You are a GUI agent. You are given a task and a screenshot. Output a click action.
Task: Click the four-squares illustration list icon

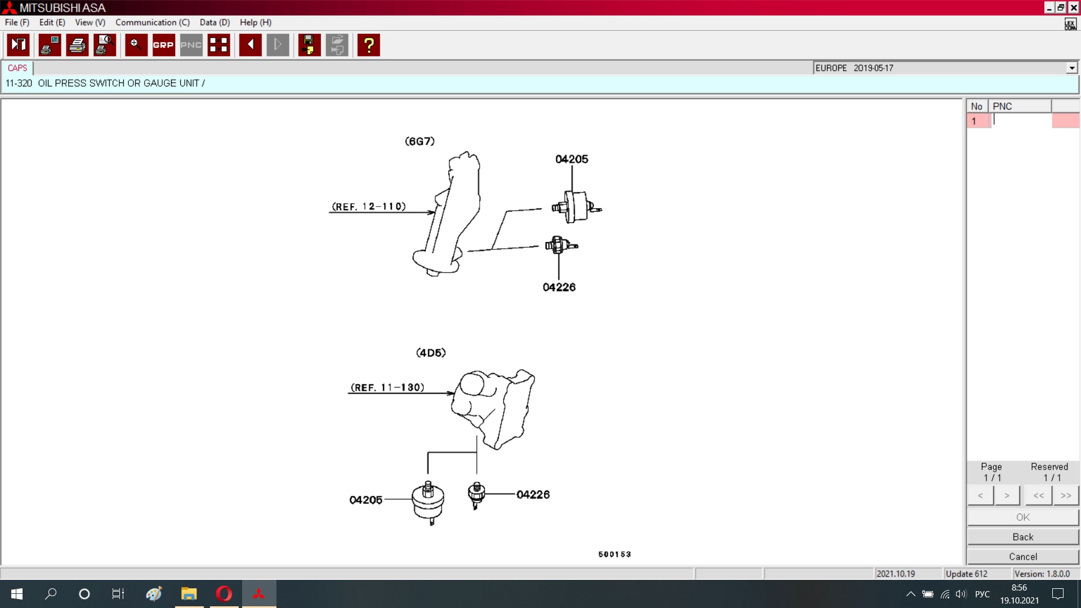tap(218, 45)
